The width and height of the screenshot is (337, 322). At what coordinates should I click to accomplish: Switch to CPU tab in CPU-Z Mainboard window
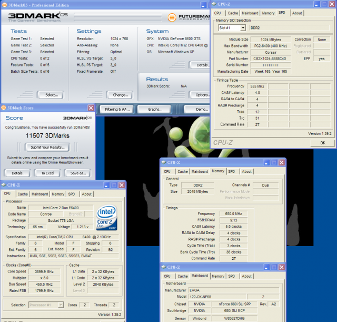tap(167, 276)
